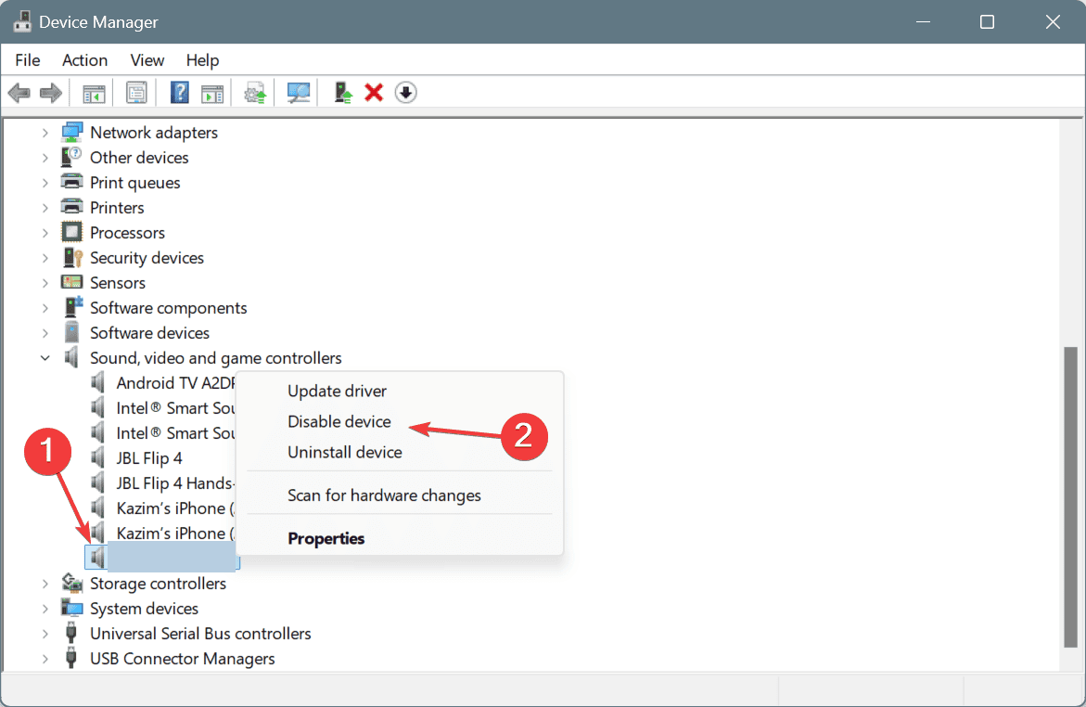The width and height of the screenshot is (1086, 707).
Task: Expand the Security devices node
Action: click(x=45, y=258)
